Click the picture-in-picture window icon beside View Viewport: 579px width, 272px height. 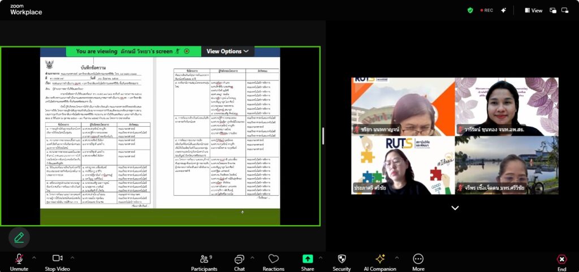553,10
